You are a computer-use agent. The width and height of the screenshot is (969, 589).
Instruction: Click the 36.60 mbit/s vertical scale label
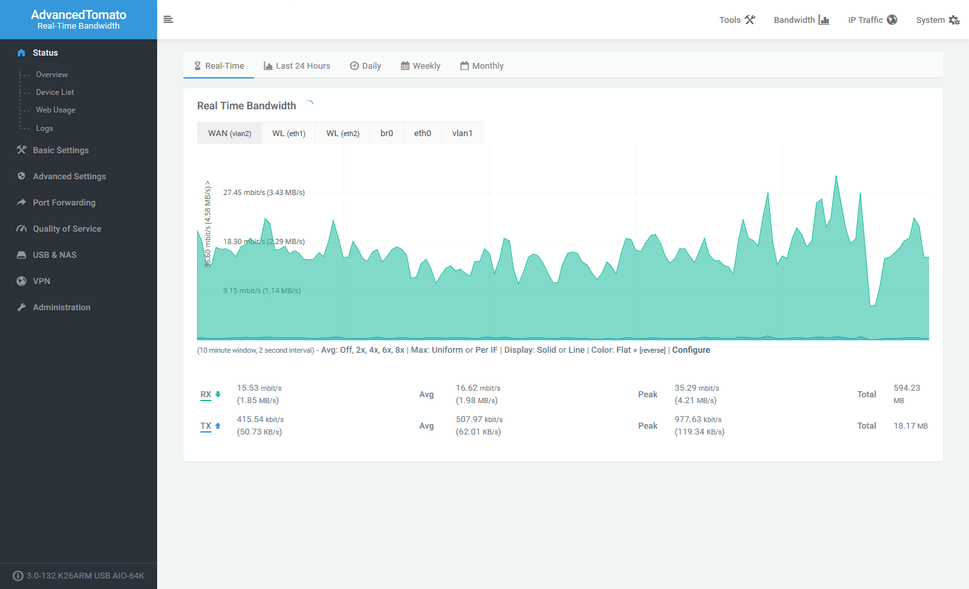point(208,224)
